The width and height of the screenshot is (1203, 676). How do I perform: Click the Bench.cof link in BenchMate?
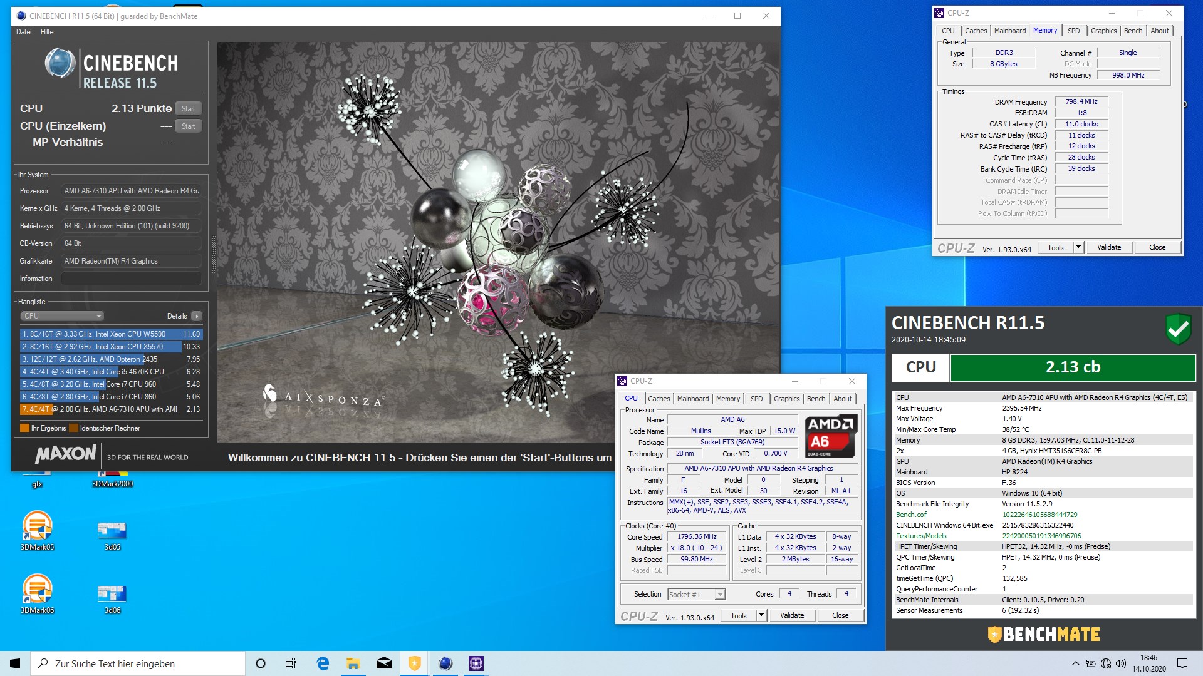pos(911,515)
